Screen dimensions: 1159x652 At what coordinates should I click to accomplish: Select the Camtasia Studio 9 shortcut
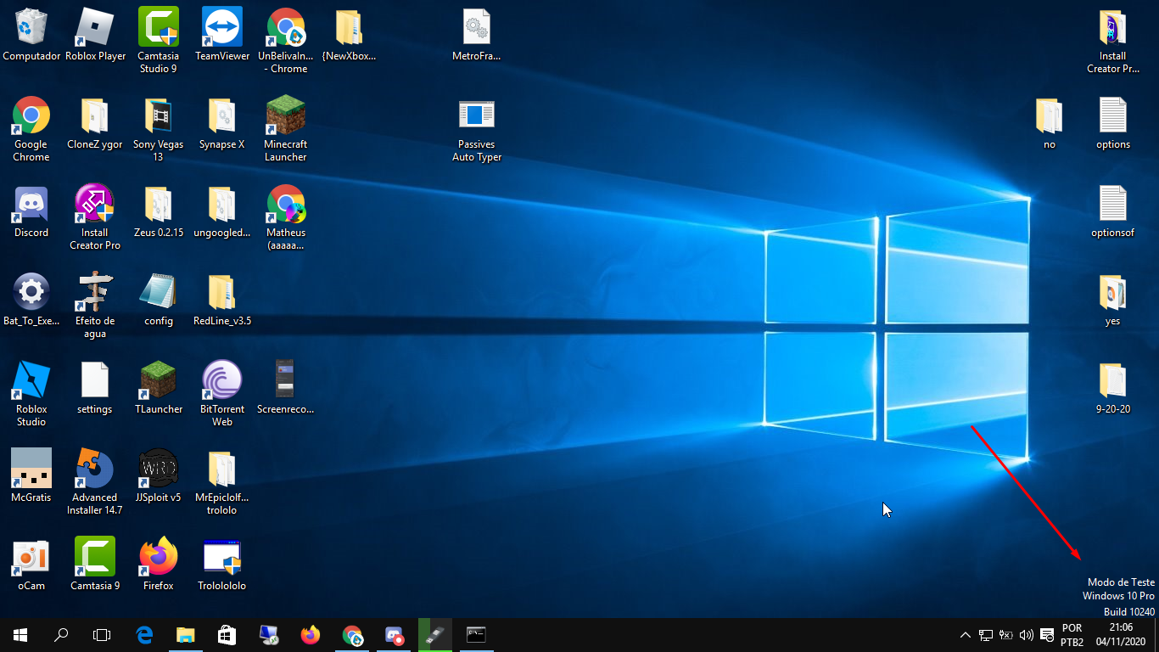(159, 40)
